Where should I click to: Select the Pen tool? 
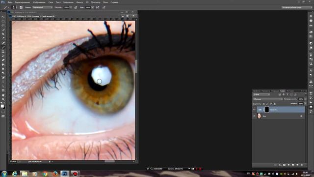3,77
